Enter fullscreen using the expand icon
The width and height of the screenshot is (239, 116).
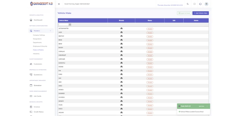coord(194,4)
